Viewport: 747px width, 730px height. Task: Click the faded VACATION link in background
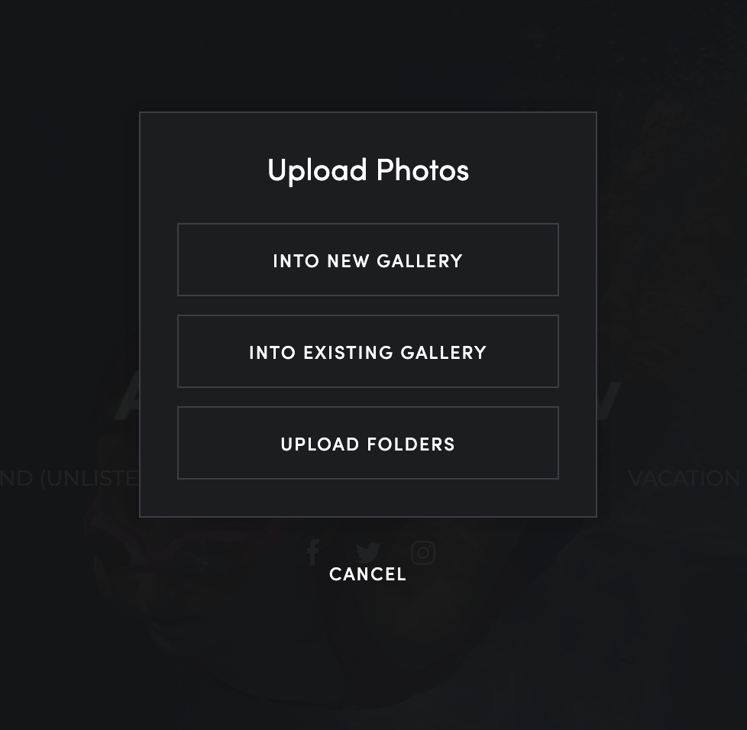click(684, 478)
